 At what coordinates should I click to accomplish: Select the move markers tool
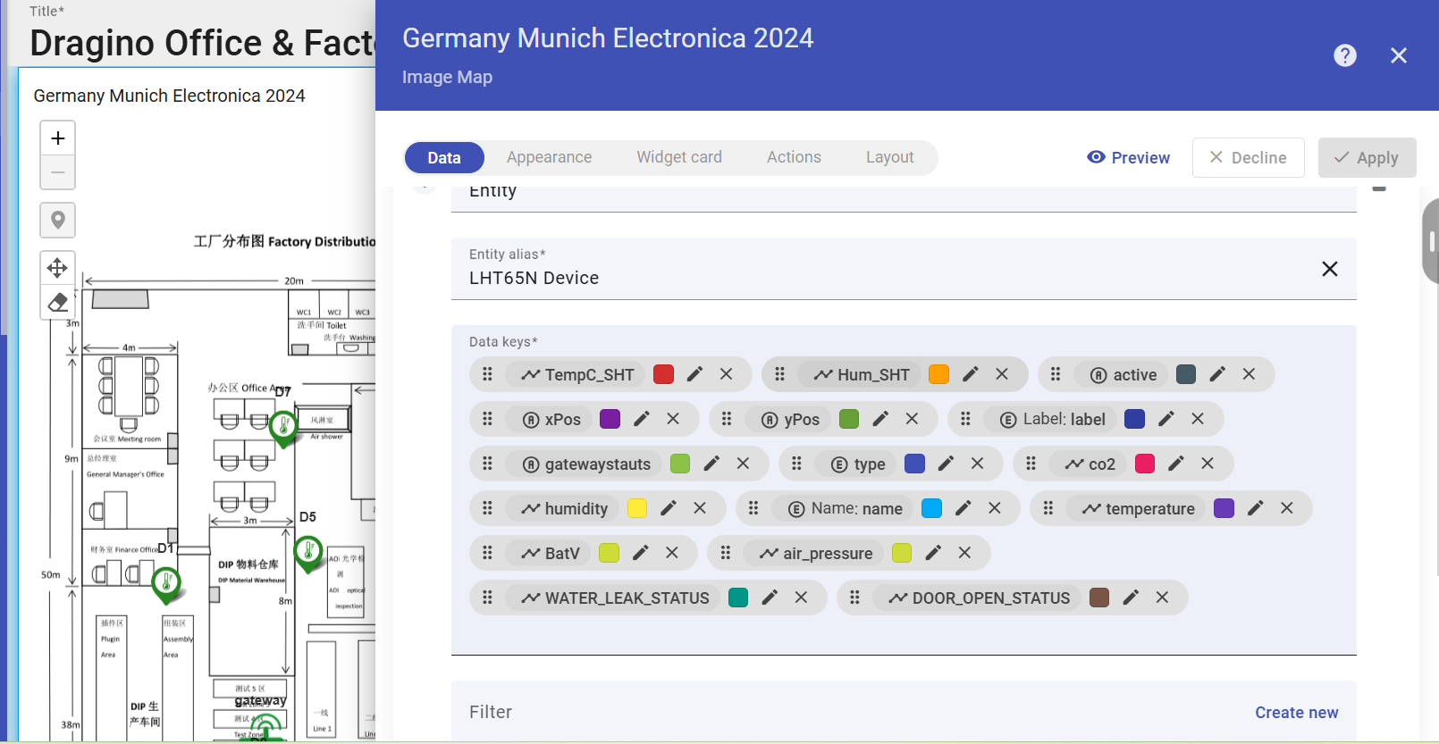pyautogui.click(x=58, y=268)
